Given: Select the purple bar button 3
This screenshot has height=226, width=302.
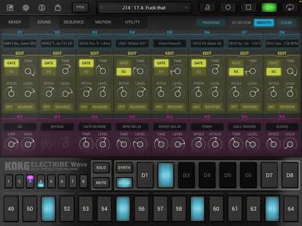Looking at the screenshot, I should coord(30,181).
